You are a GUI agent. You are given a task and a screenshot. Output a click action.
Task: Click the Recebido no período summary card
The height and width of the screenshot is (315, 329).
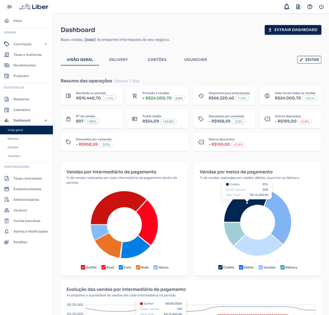(x=91, y=96)
